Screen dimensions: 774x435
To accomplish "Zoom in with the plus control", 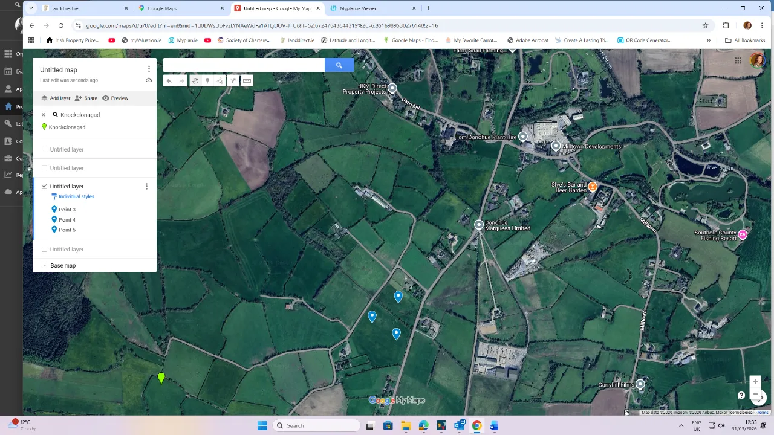I will pyautogui.click(x=755, y=382).
